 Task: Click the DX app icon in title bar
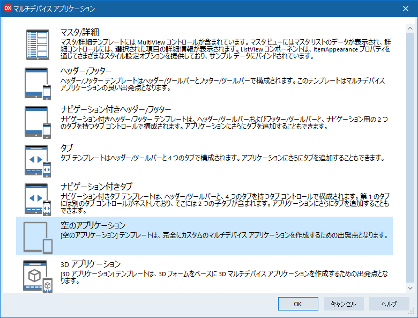tap(8, 8)
